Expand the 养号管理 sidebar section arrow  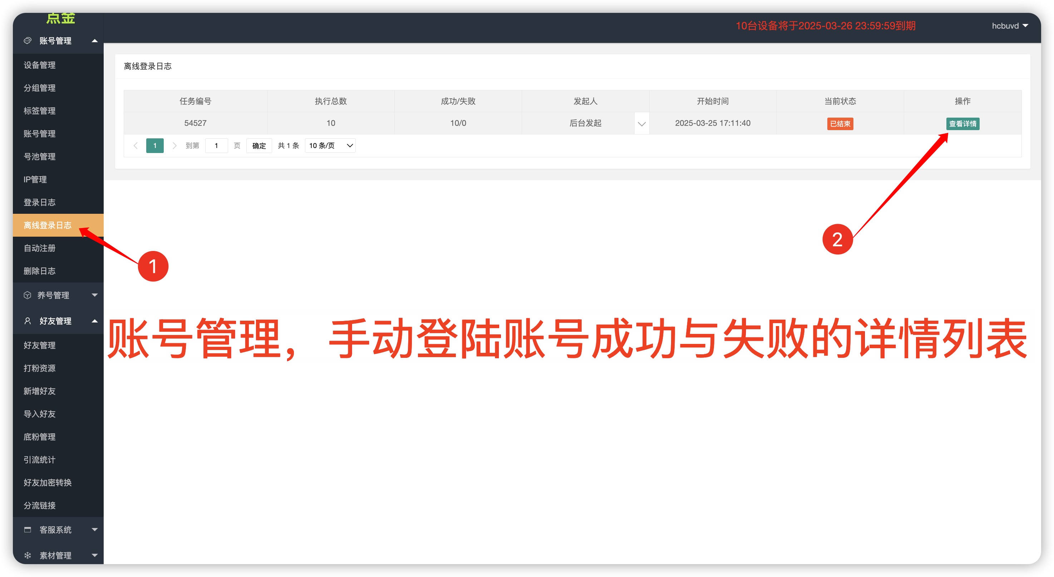pyautogui.click(x=95, y=295)
